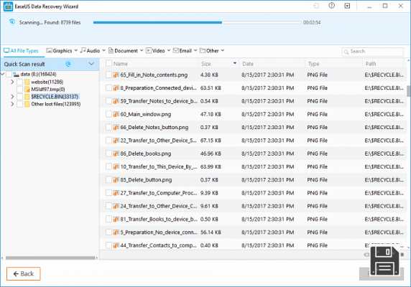411x287 pixels.
Task: Click the floppy disk save icon
Action: pos(384,260)
